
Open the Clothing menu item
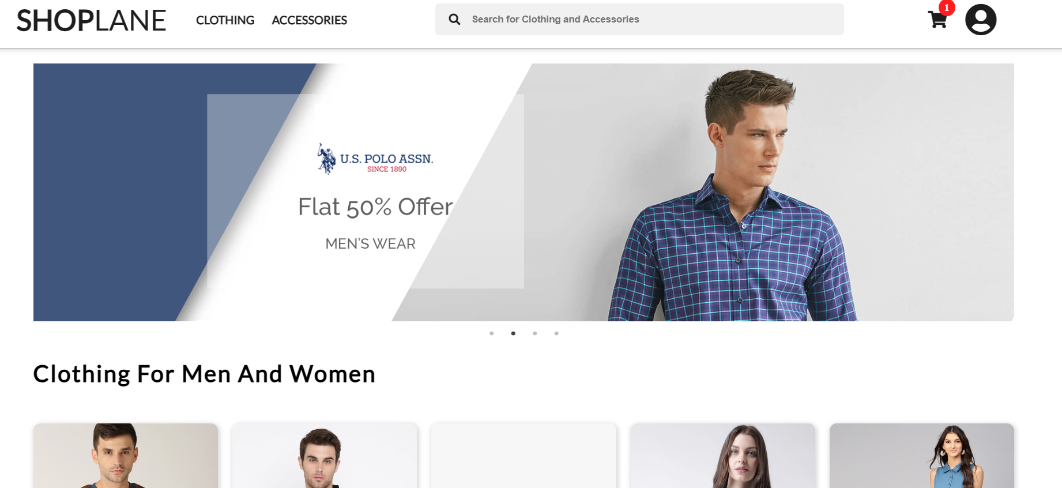(x=225, y=20)
